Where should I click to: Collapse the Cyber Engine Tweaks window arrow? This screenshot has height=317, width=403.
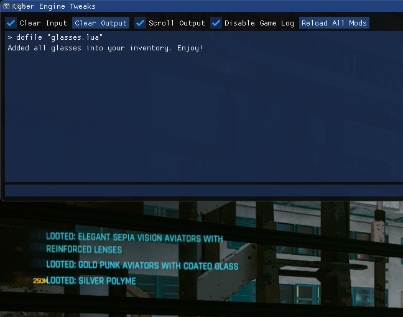coord(6,6)
